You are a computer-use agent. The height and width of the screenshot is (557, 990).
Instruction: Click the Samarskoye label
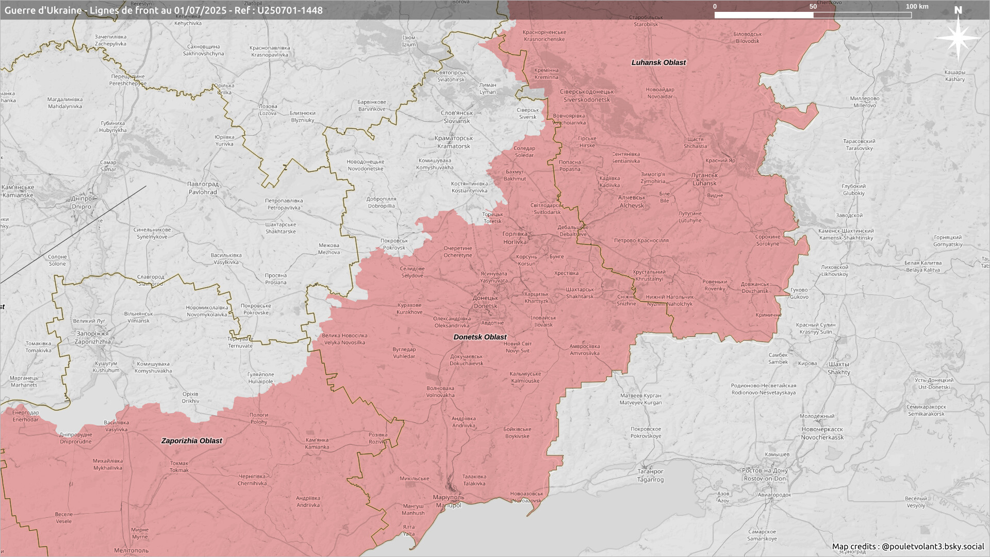coord(762,535)
